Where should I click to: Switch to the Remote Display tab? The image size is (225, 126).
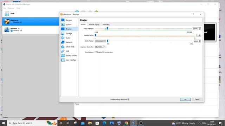(94, 25)
